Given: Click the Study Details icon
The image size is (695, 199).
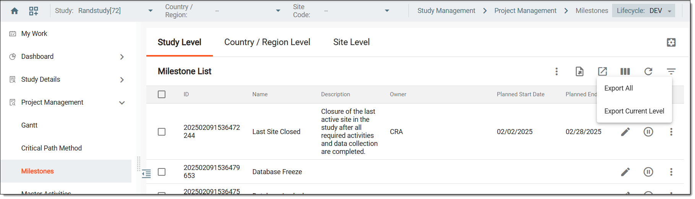Looking at the screenshot, I should (x=13, y=79).
